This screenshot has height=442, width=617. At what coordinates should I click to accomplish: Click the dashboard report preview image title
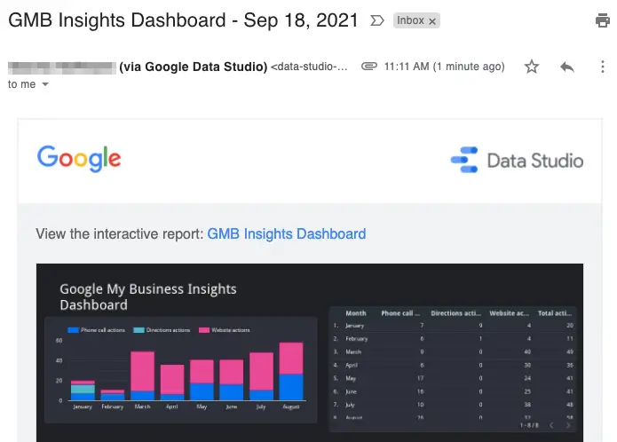click(x=148, y=297)
